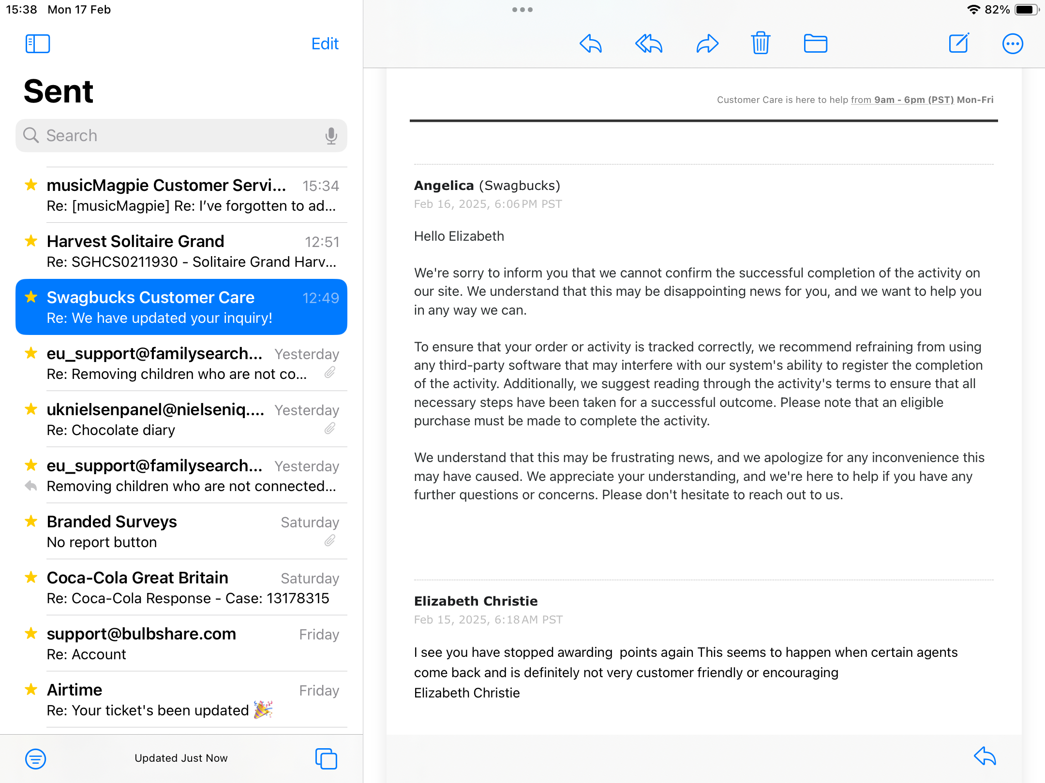Viewport: 1045px width, 783px height.
Task: Open the More actions ellipsis menu
Action: [x=1012, y=44]
